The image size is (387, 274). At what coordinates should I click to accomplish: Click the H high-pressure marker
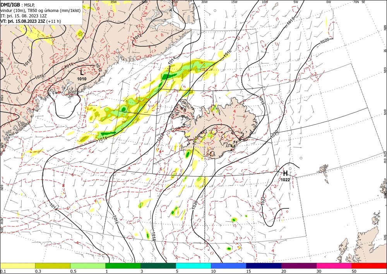pos(285,173)
